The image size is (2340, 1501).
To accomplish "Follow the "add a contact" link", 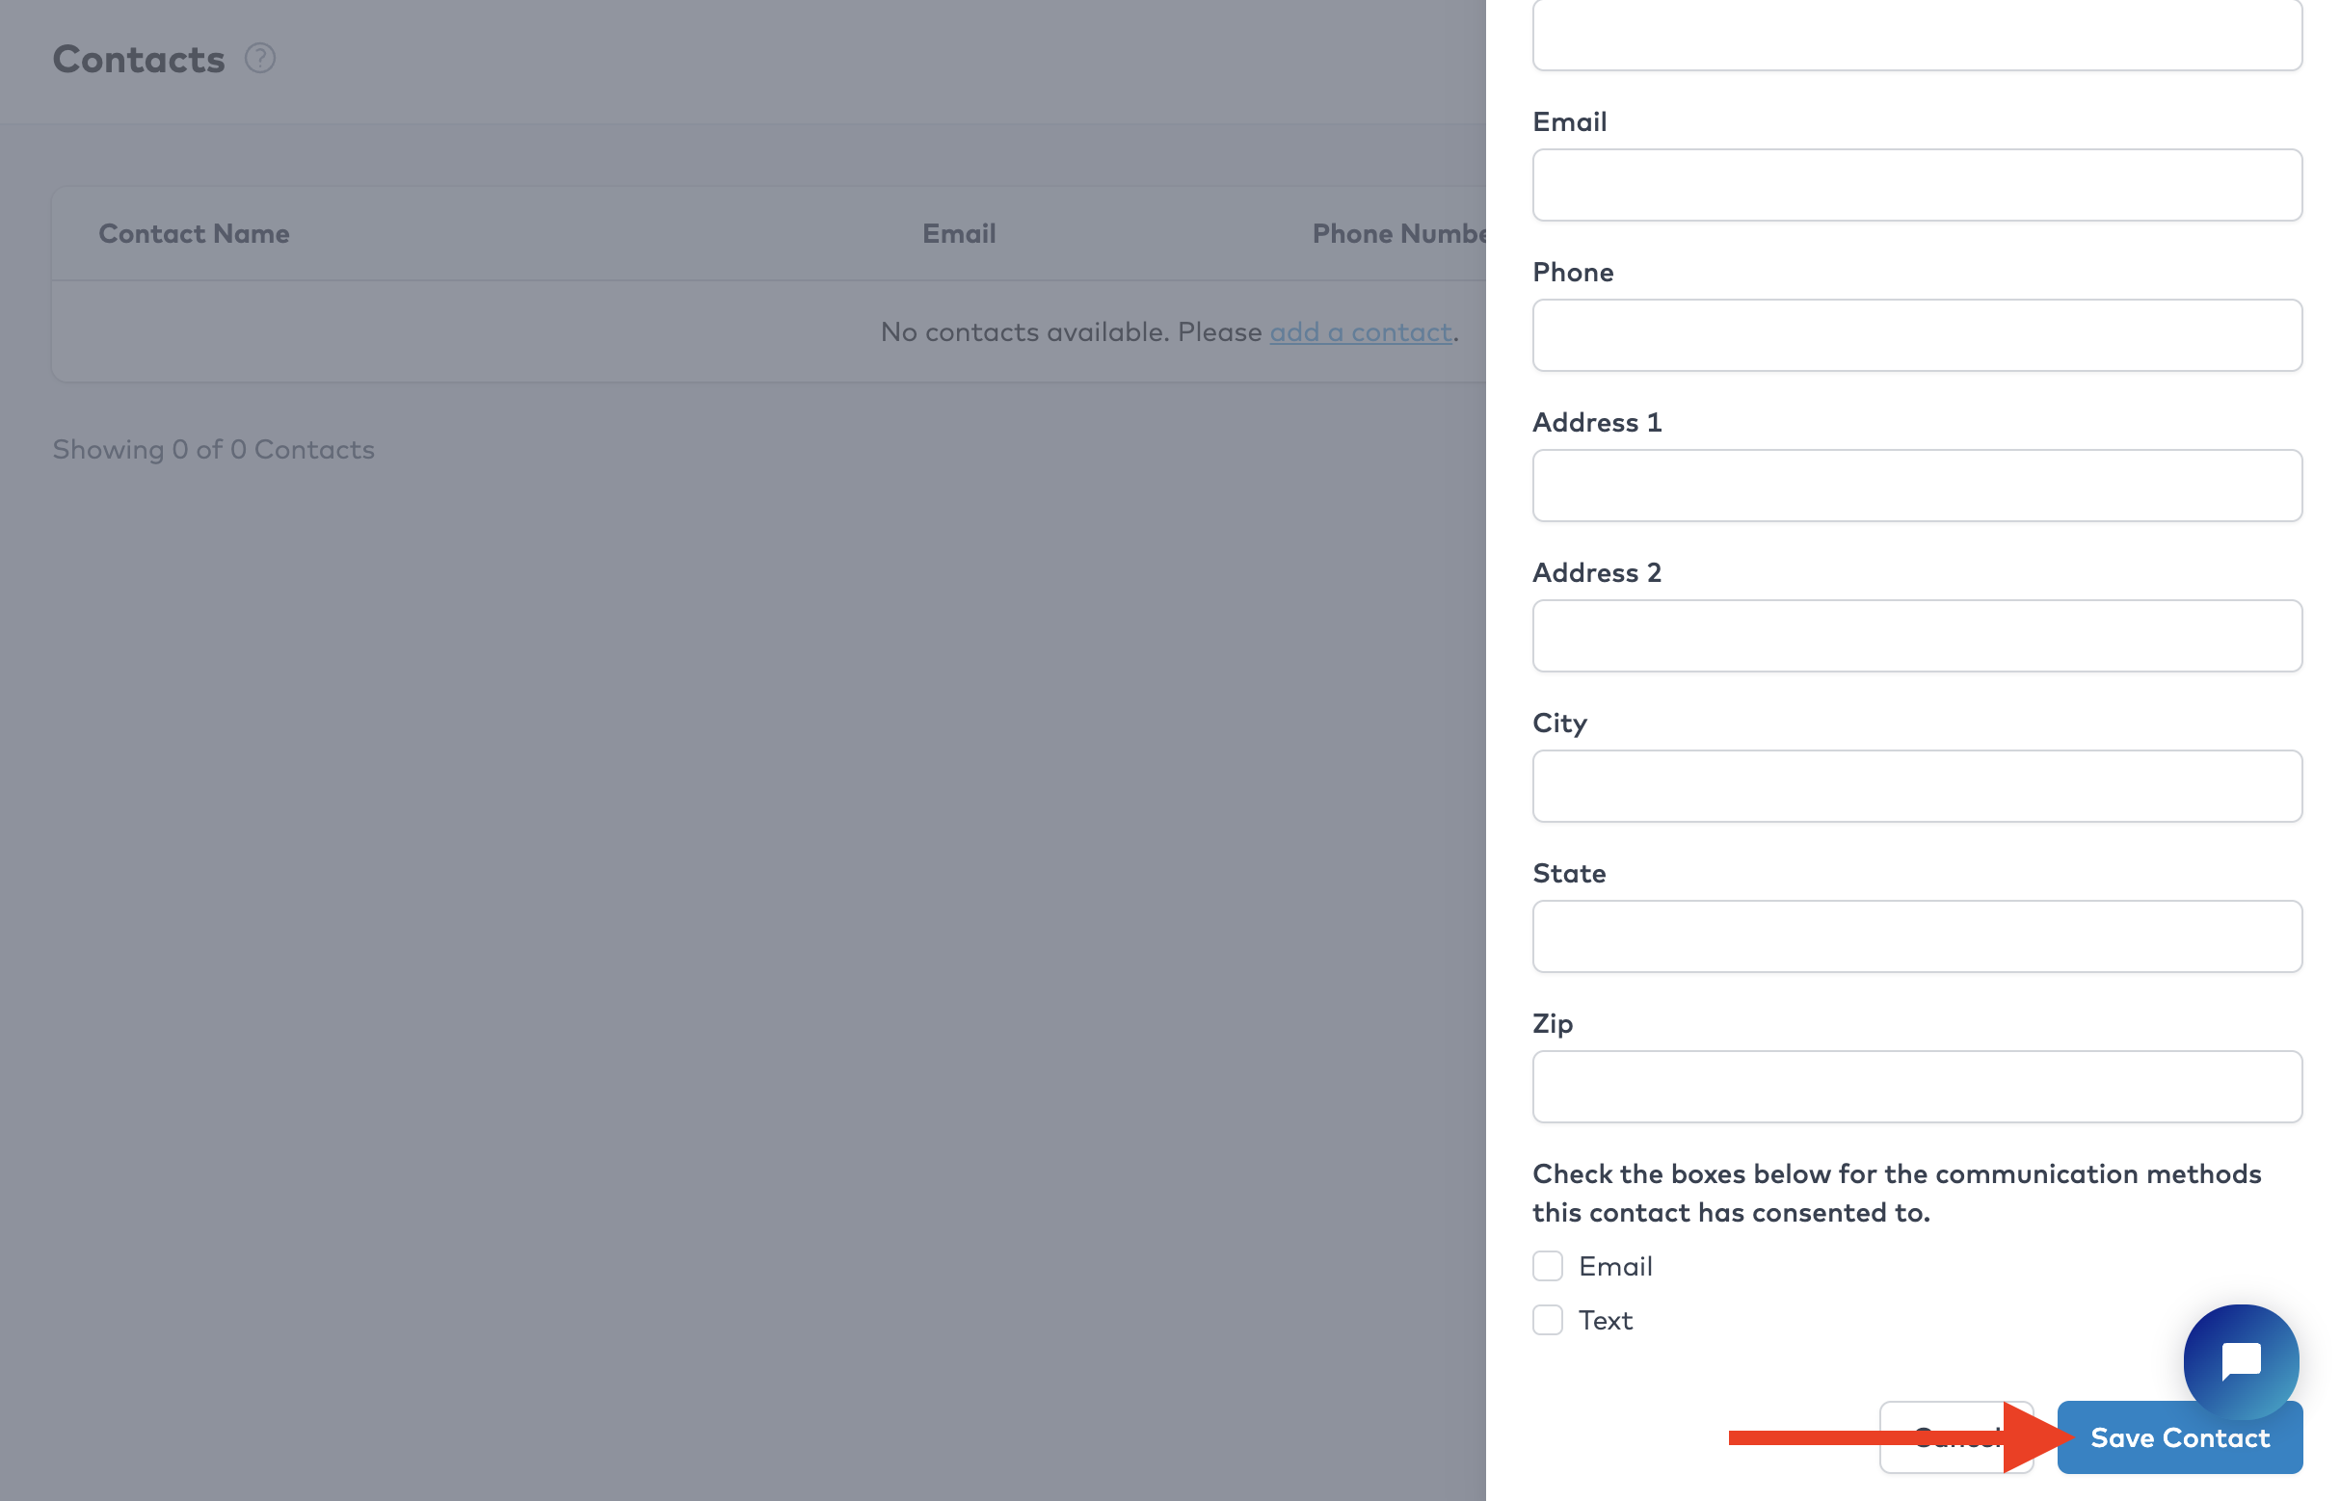I will 1360,332.
